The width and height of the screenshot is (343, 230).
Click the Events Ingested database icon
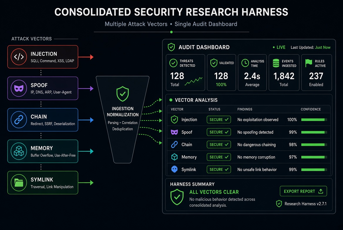click(276, 63)
